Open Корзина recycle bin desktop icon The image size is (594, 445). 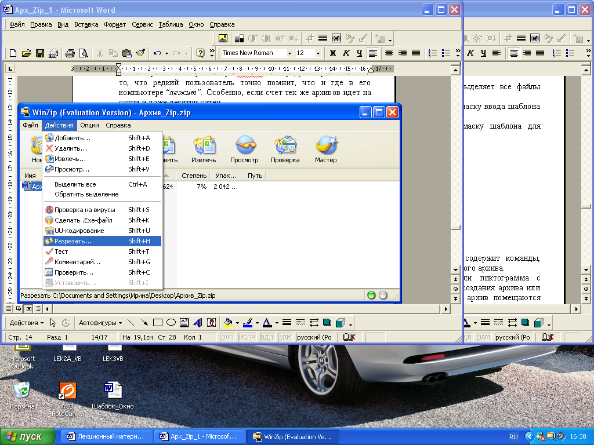[22, 395]
